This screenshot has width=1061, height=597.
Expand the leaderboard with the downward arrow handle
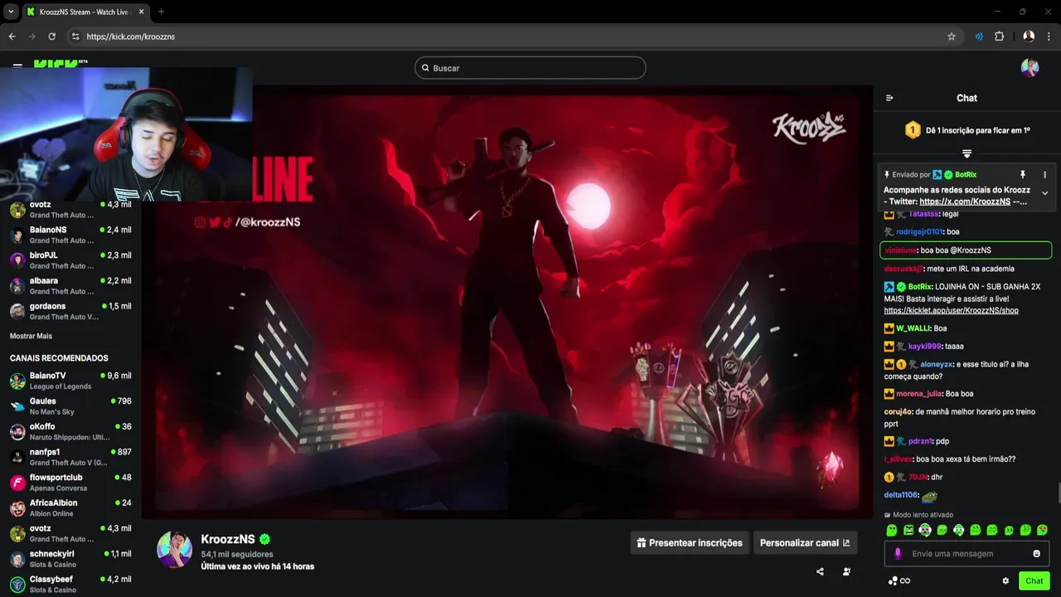pos(967,153)
